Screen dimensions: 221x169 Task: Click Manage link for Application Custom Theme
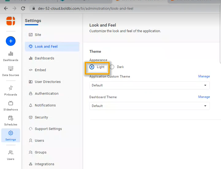tap(204, 76)
